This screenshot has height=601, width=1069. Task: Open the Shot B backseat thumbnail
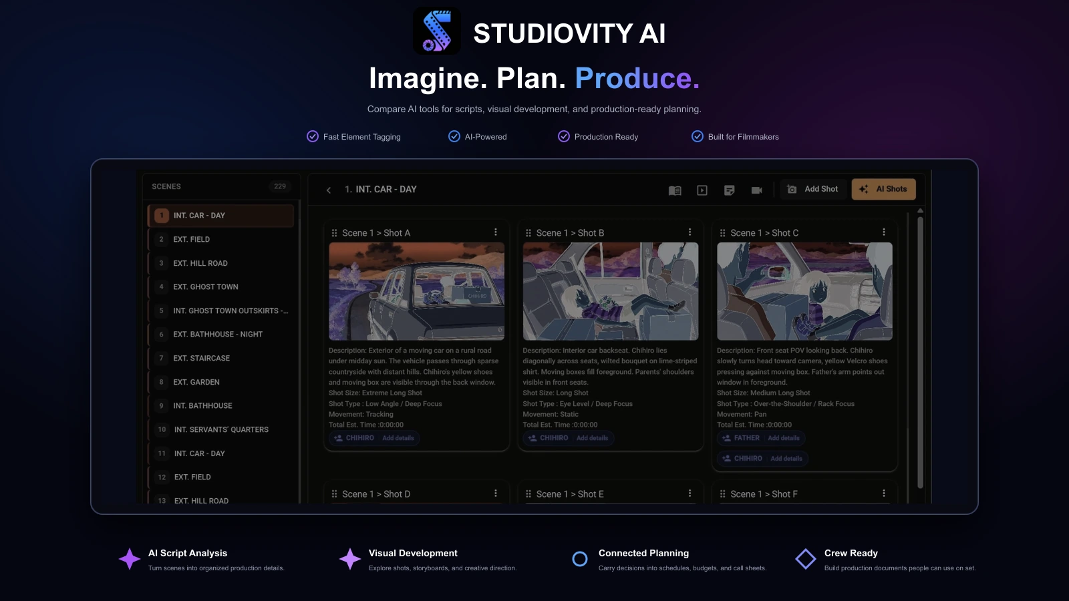(x=611, y=291)
